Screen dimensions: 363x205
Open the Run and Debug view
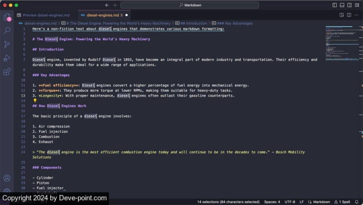coord(7,58)
